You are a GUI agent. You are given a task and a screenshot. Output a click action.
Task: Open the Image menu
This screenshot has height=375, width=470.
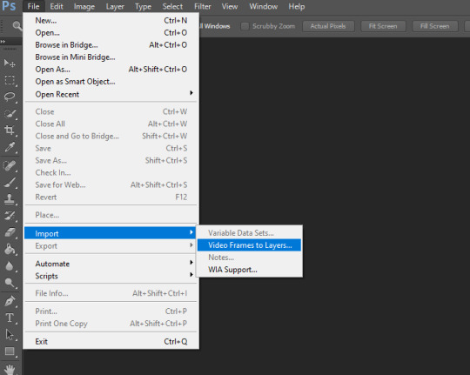(x=84, y=6)
